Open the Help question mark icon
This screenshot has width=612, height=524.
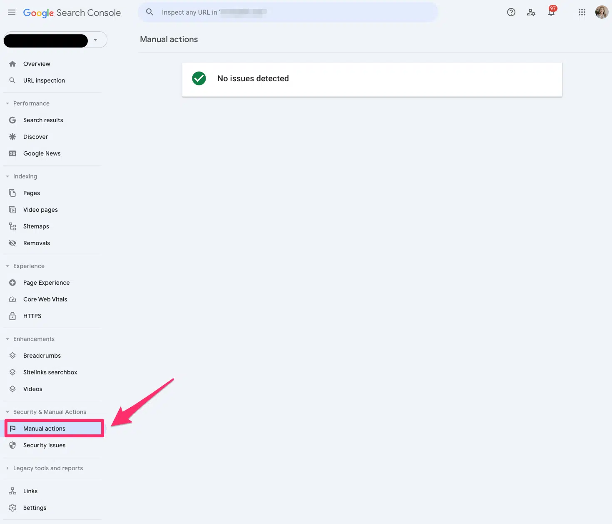click(511, 13)
